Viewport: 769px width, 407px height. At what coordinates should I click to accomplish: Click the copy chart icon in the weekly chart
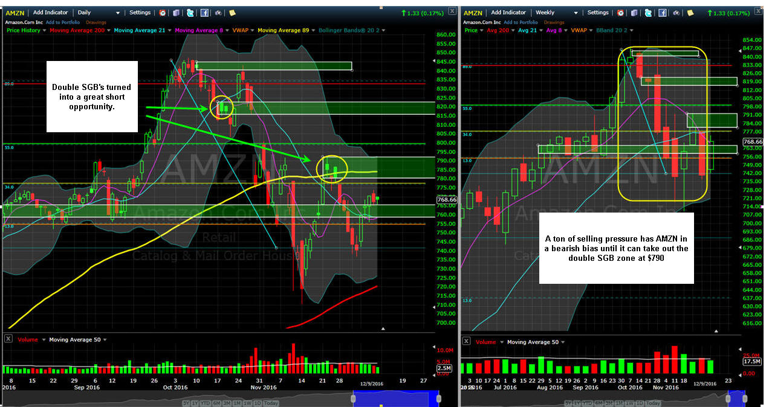point(634,13)
